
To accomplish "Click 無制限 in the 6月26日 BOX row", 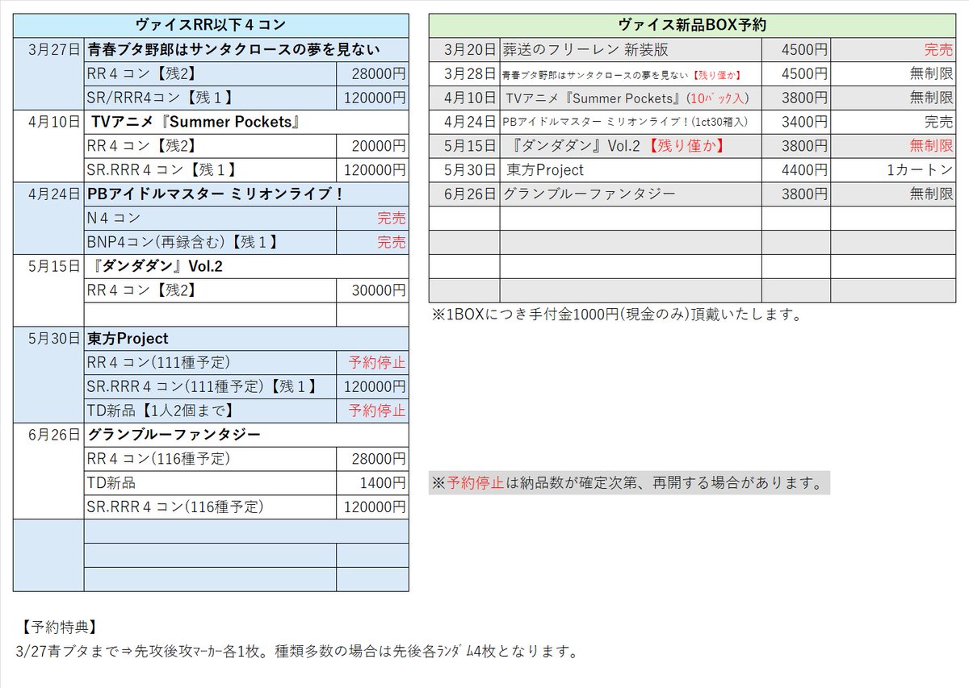I will tap(893, 194).
